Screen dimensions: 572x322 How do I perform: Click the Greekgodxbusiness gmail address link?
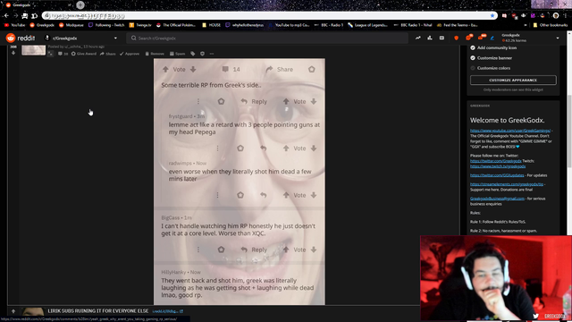(x=497, y=199)
